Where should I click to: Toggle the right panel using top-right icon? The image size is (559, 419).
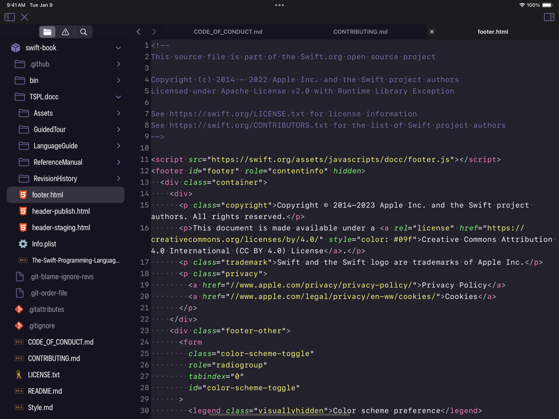point(550,17)
